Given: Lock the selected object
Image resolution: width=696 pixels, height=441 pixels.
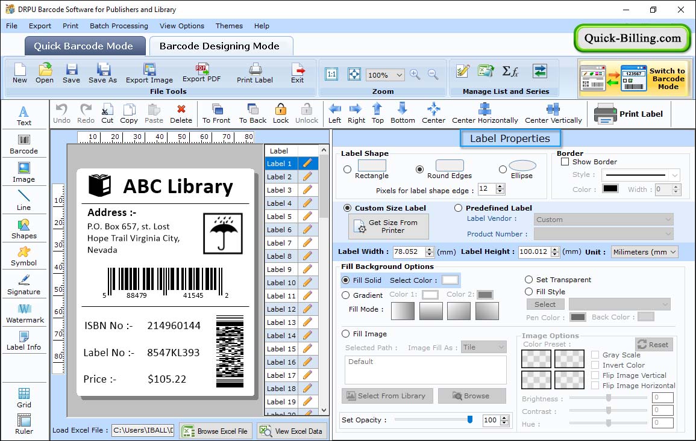Looking at the screenshot, I should 281,114.
